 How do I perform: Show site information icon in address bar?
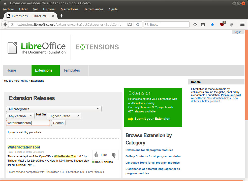pyautogui.click(x=13, y=24)
